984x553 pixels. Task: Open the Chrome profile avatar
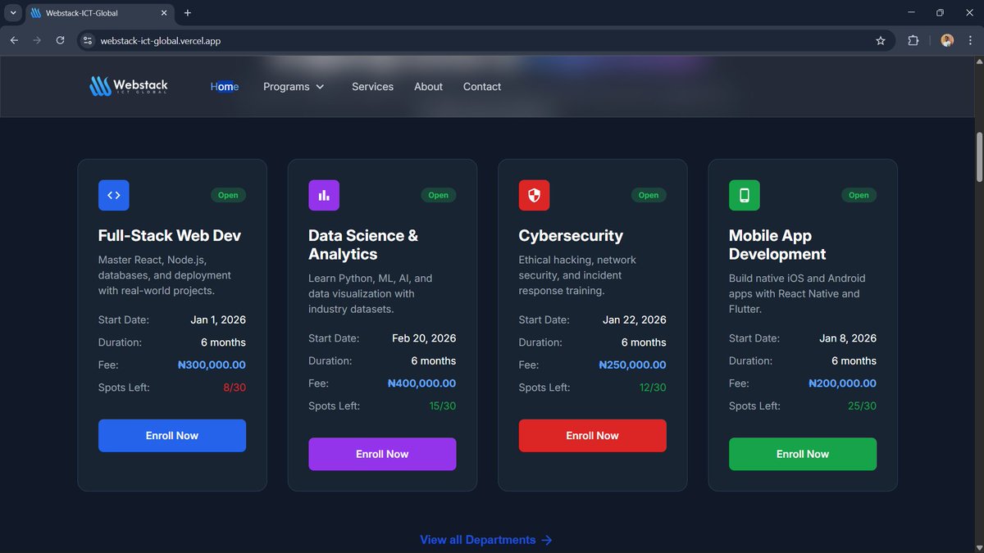click(947, 40)
